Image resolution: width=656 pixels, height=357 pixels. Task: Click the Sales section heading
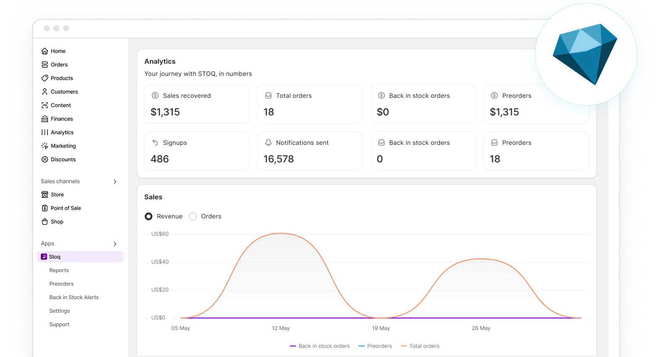[153, 197]
